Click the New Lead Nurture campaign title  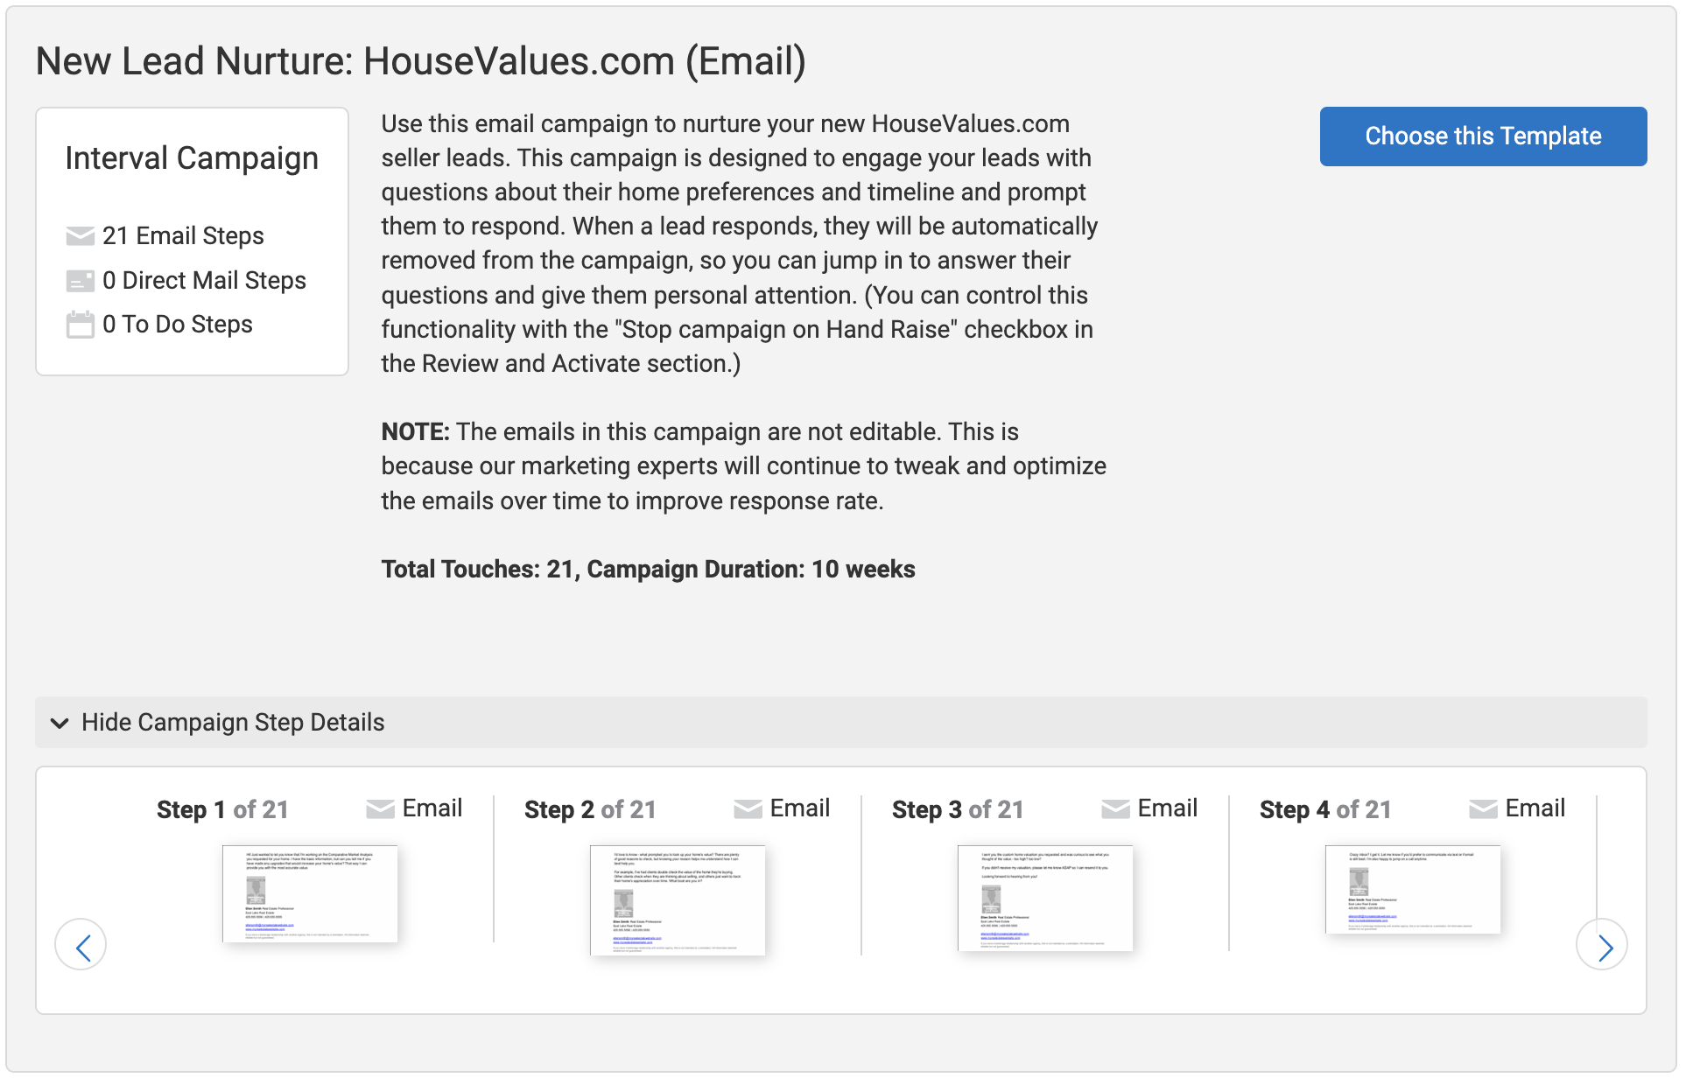[420, 61]
